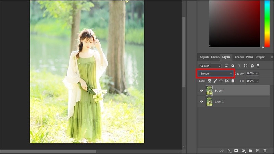Click the hue spectrum strip
Viewport: 274px width, 154px height.
[267, 24]
